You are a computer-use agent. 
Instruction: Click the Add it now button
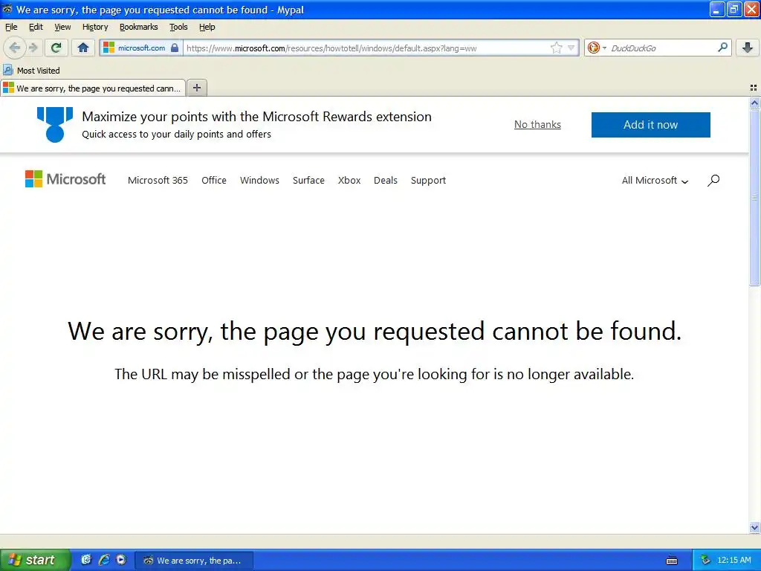[x=650, y=125]
